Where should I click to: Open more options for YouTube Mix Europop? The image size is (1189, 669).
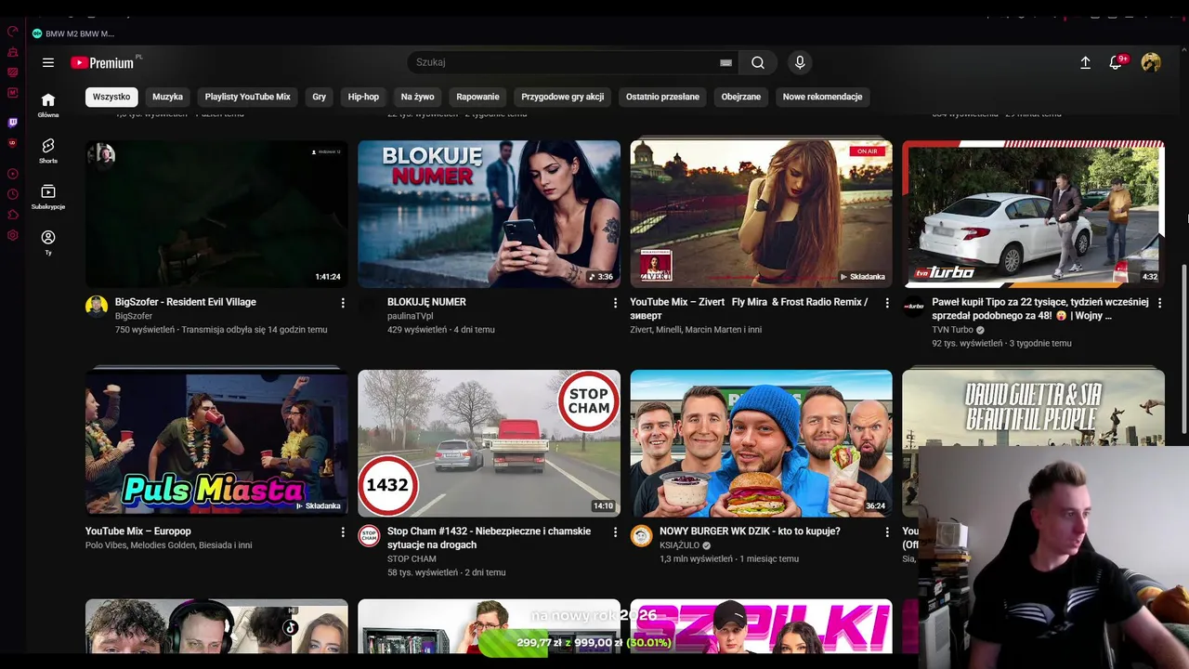coord(343,532)
